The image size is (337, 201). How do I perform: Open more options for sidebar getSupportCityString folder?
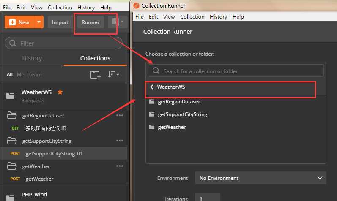[x=120, y=141]
